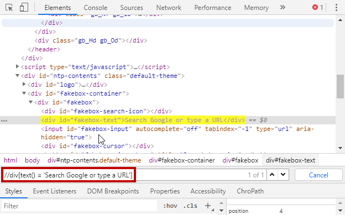Image resolution: width=345 pixels, height=215 pixels.
Task: Select the closing header tag row
Action: pos(44,49)
